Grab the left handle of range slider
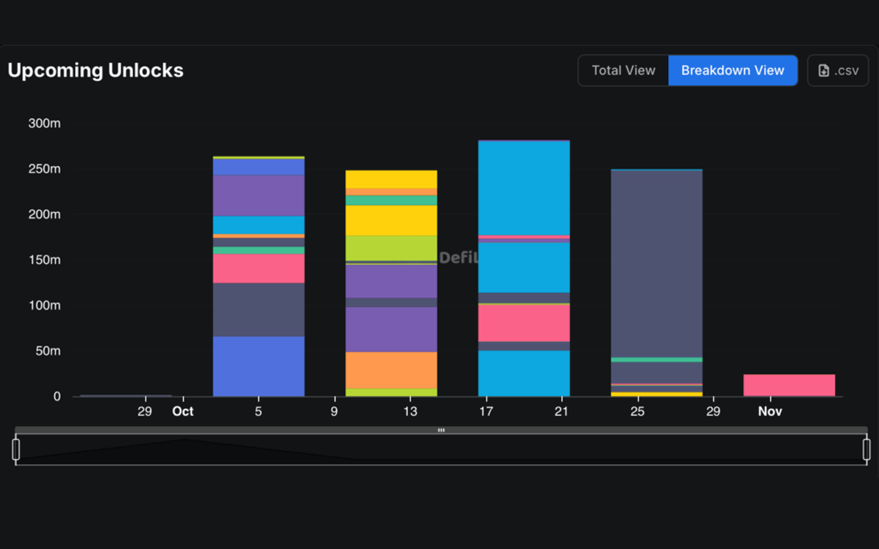879x549 pixels. coord(16,449)
